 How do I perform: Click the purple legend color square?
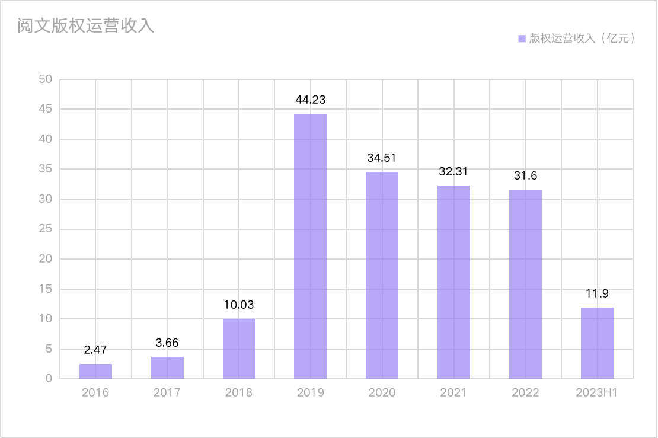point(522,39)
